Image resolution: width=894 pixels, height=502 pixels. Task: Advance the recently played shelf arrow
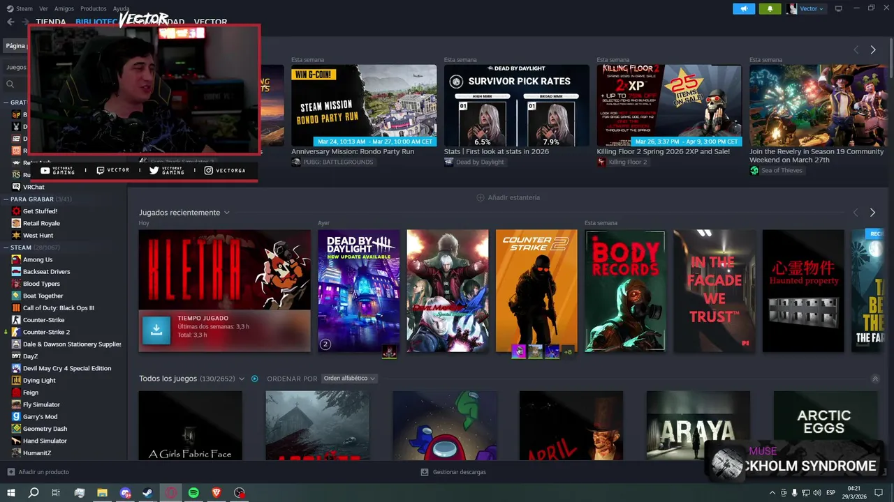[872, 213]
